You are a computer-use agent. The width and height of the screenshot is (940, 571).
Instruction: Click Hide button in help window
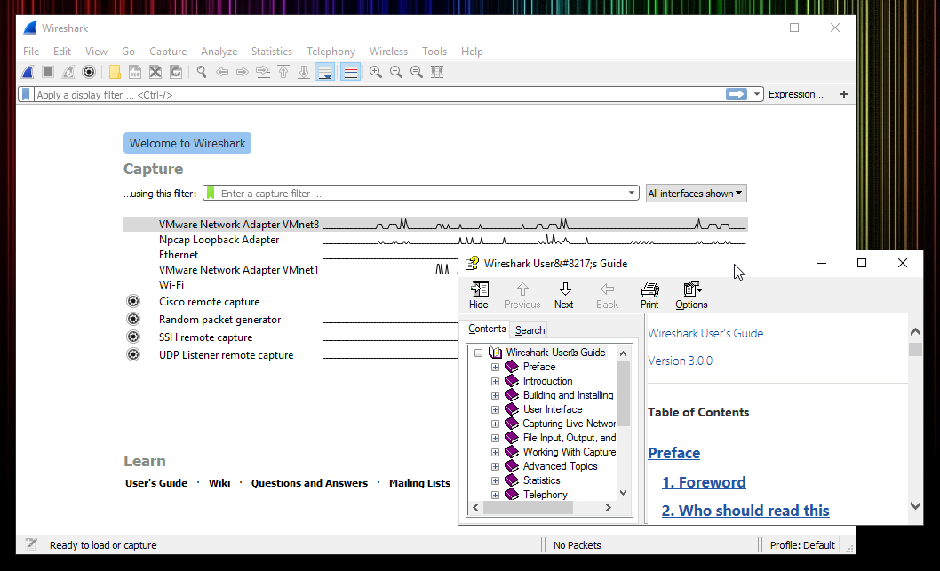(478, 296)
